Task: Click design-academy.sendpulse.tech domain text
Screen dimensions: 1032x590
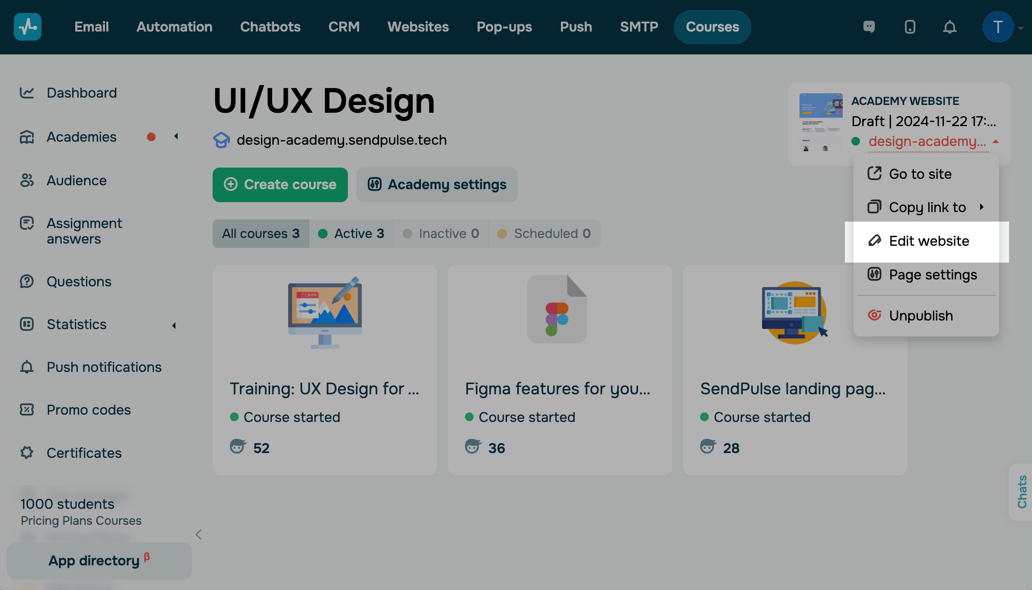Action: pos(342,140)
